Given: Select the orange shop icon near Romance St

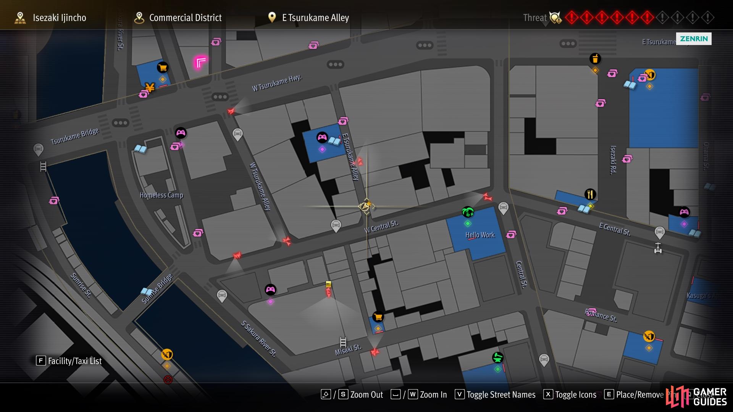Looking at the screenshot, I should [x=649, y=336].
